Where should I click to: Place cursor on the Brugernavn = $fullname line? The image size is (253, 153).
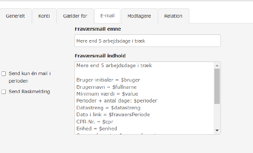106,87
